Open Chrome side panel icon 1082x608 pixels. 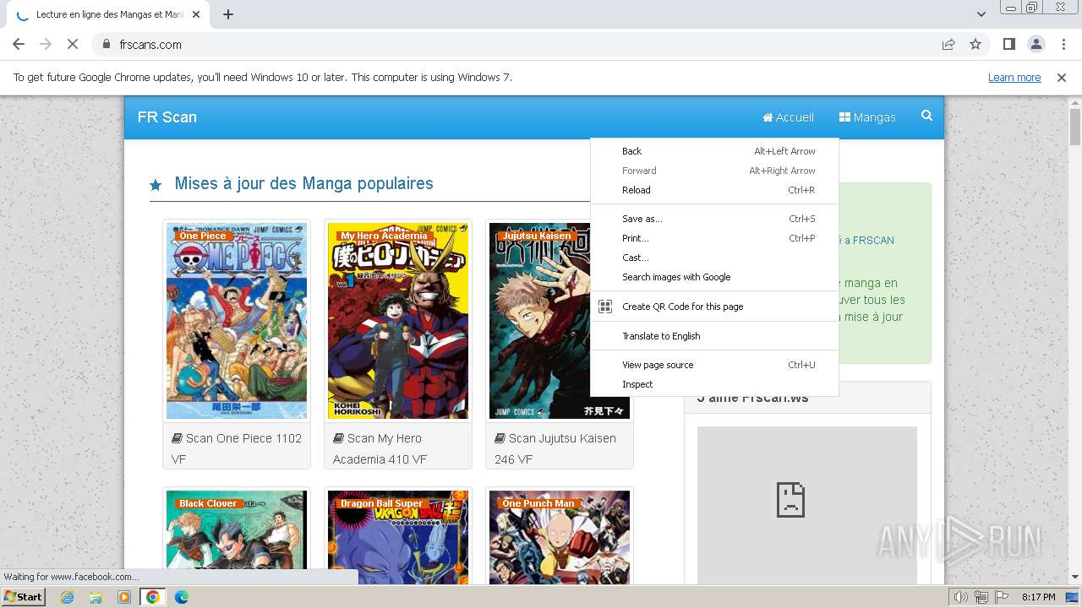tap(1009, 44)
